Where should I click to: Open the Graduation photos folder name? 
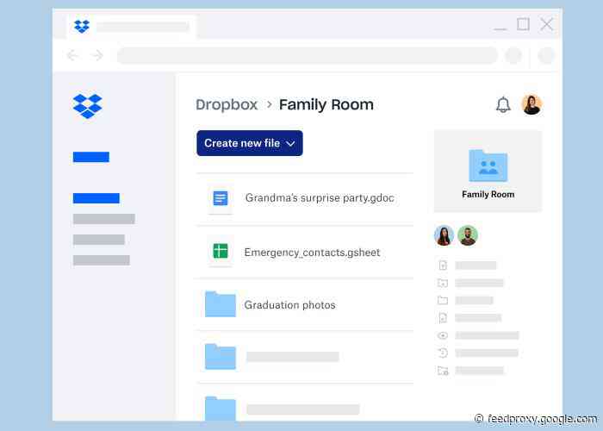289,305
